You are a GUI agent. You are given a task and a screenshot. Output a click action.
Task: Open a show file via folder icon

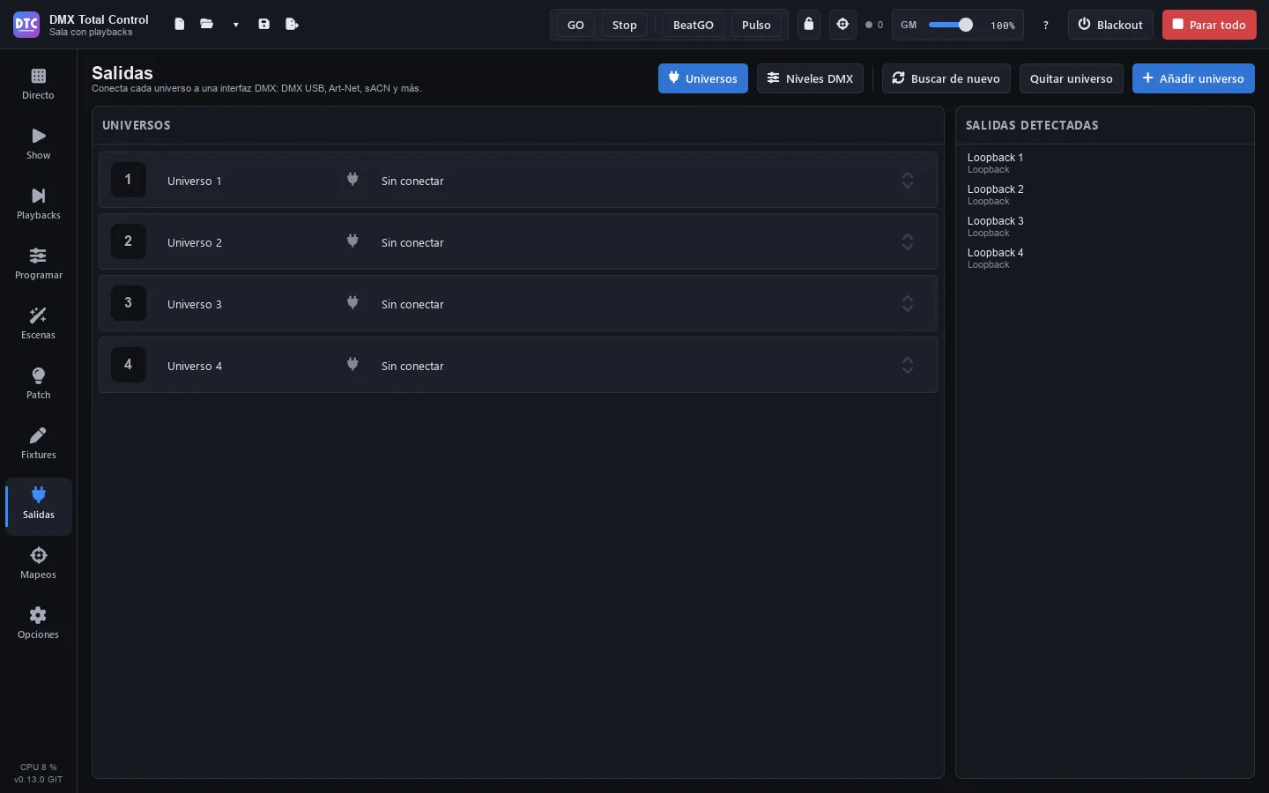(x=207, y=25)
